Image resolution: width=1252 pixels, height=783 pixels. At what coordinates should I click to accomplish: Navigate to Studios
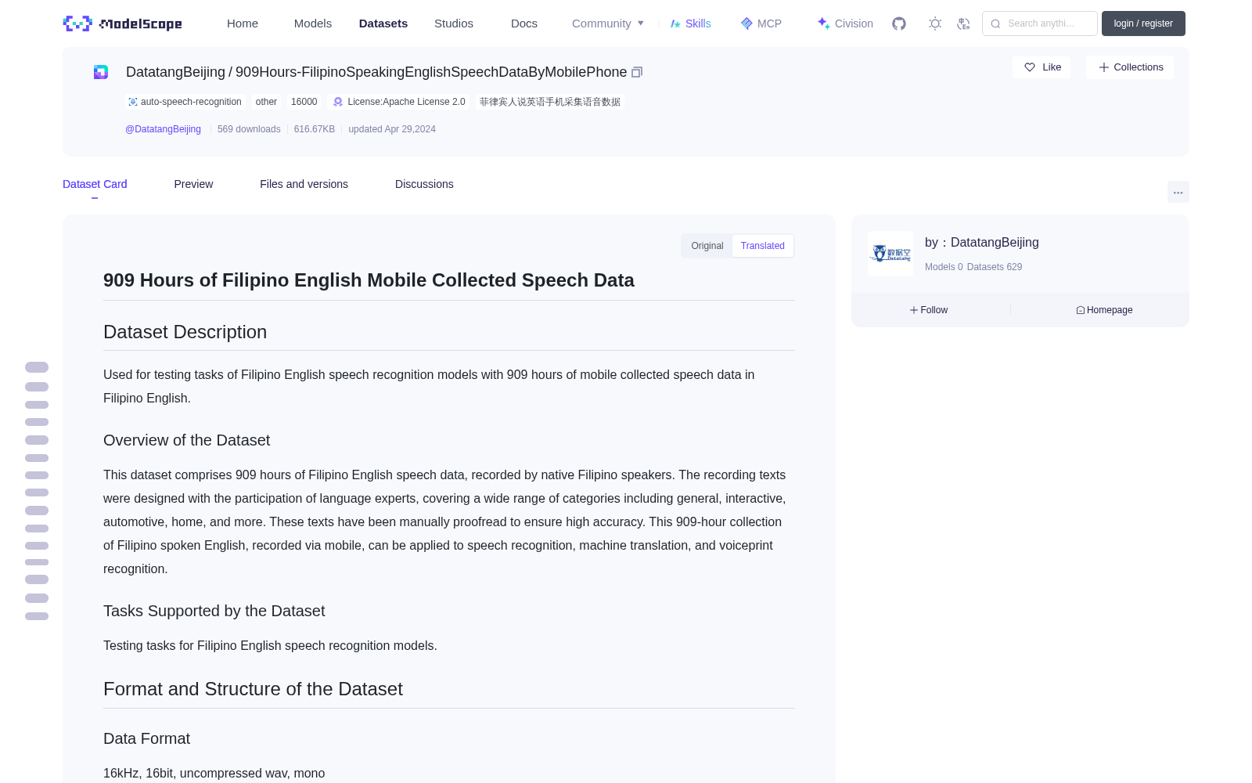coord(454,23)
